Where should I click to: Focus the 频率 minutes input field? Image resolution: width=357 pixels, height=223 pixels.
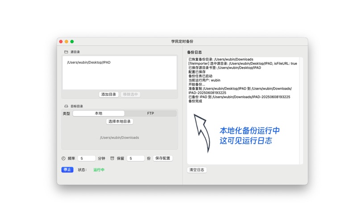click(87, 158)
